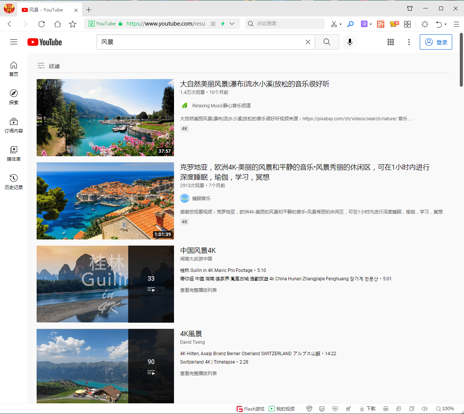Open the translate icon dropdown arrow

[371, 24]
